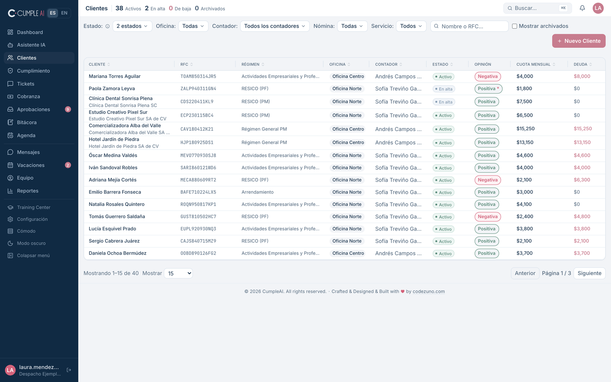Open Agenda calendar item
Screen dimensions: 611x382
click(x=39, y=135)
